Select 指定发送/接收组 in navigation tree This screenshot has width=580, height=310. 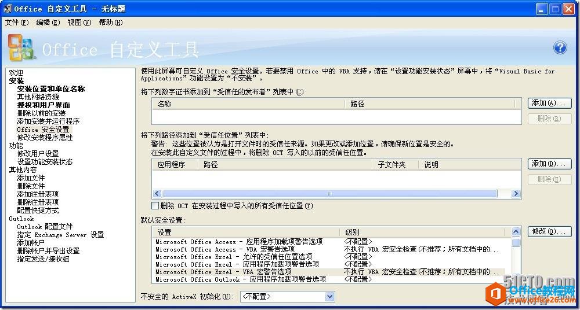pos(43,259)
